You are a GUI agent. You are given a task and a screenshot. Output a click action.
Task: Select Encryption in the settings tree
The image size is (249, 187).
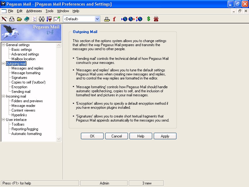point(19,87)
